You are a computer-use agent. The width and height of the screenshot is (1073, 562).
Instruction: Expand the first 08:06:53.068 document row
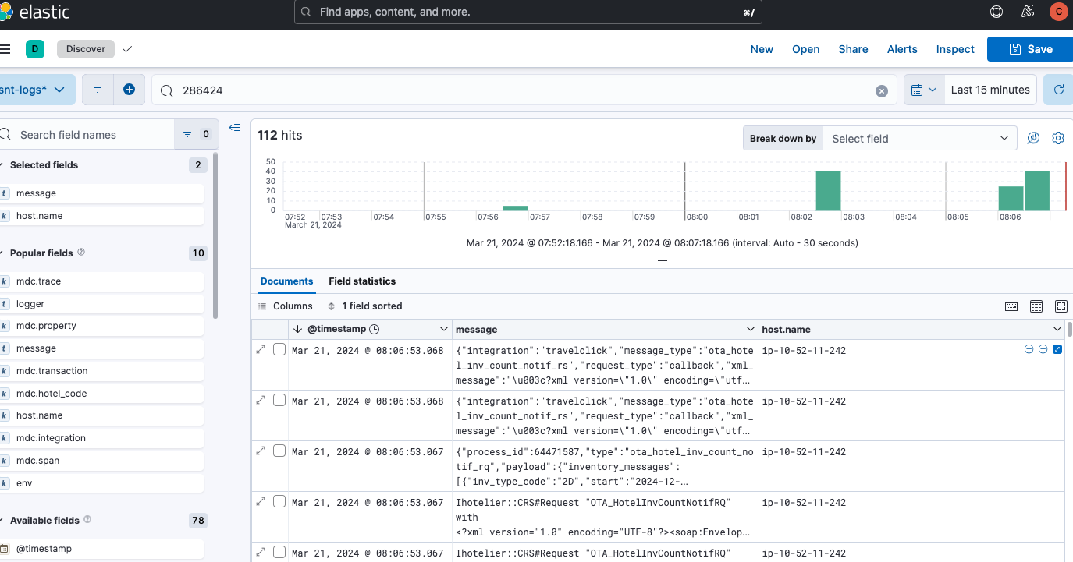[x=261, y=350]
